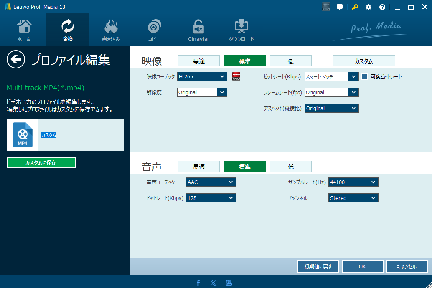Switch to the 変換 module
This screenshot has height=288, width=432.
[x=68, y=30]
